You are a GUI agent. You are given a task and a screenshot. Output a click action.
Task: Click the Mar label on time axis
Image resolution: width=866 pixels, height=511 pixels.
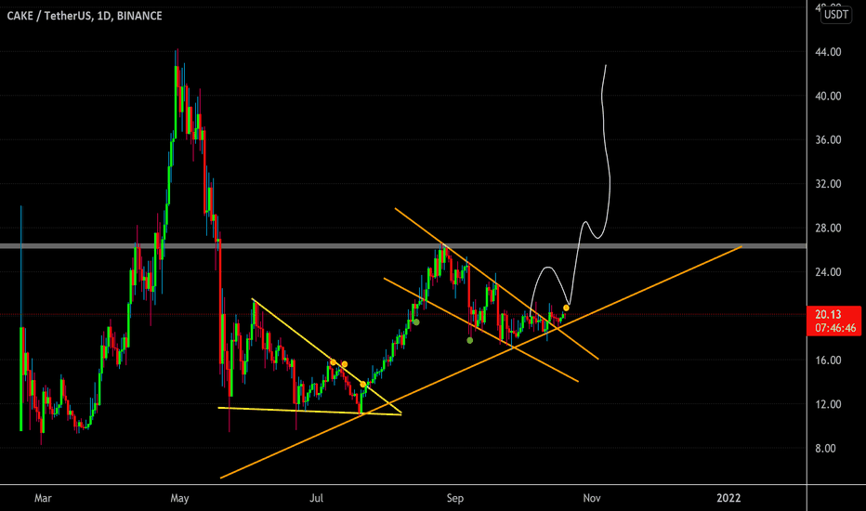point(43,498)
